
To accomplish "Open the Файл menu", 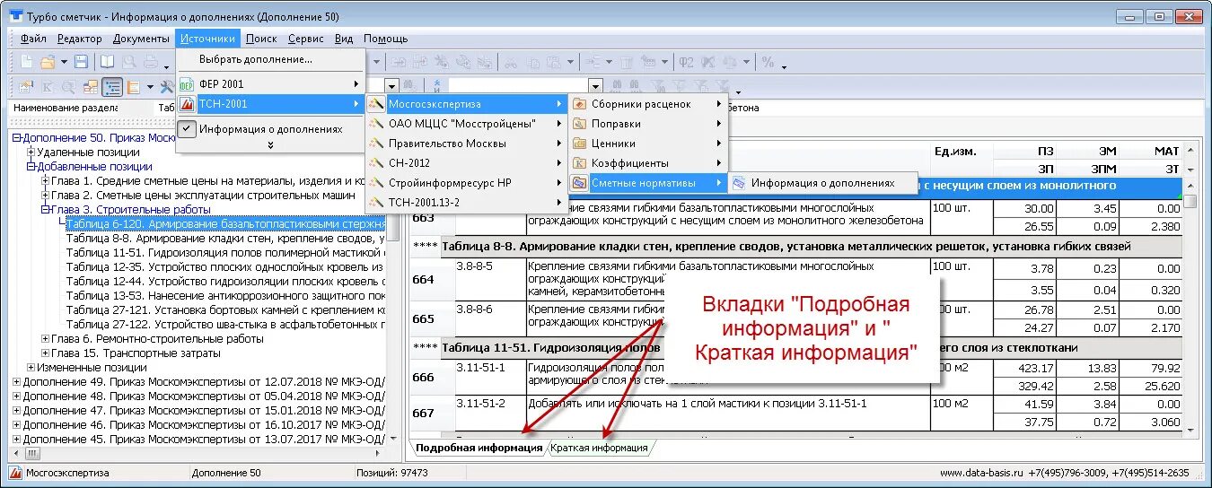I will 33,39.
